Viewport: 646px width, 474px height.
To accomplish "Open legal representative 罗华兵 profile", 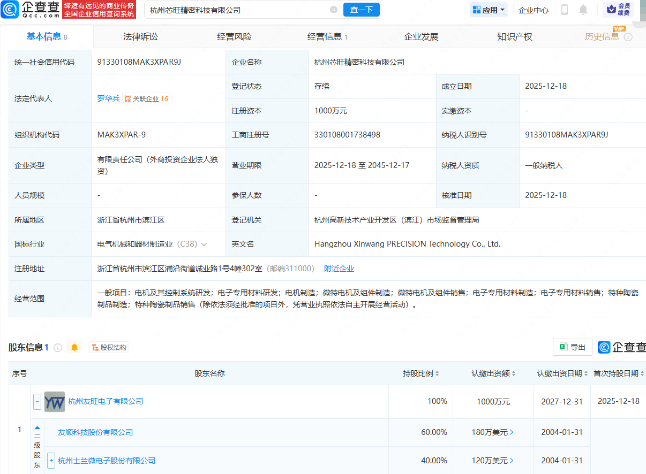I will point(108,98).
